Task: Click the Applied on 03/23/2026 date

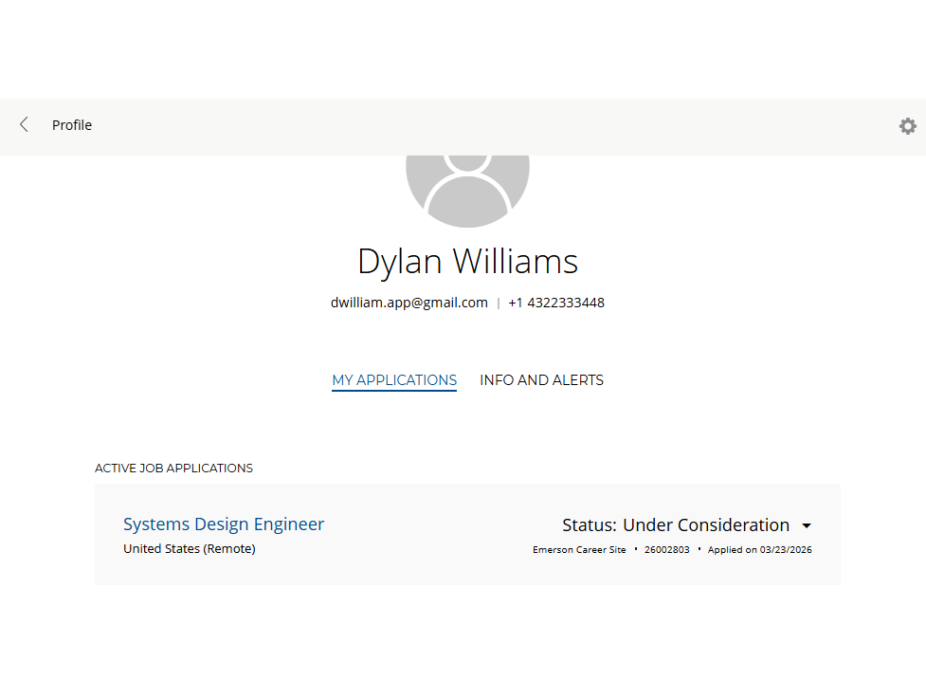Action: pyautogui.click(x=759, y=550)
